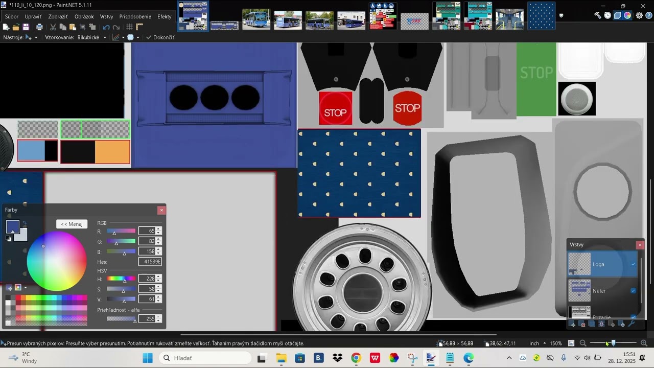
Task: Click the Redo arrow icon
Action: pyautogui.click(x=116, y=27)
